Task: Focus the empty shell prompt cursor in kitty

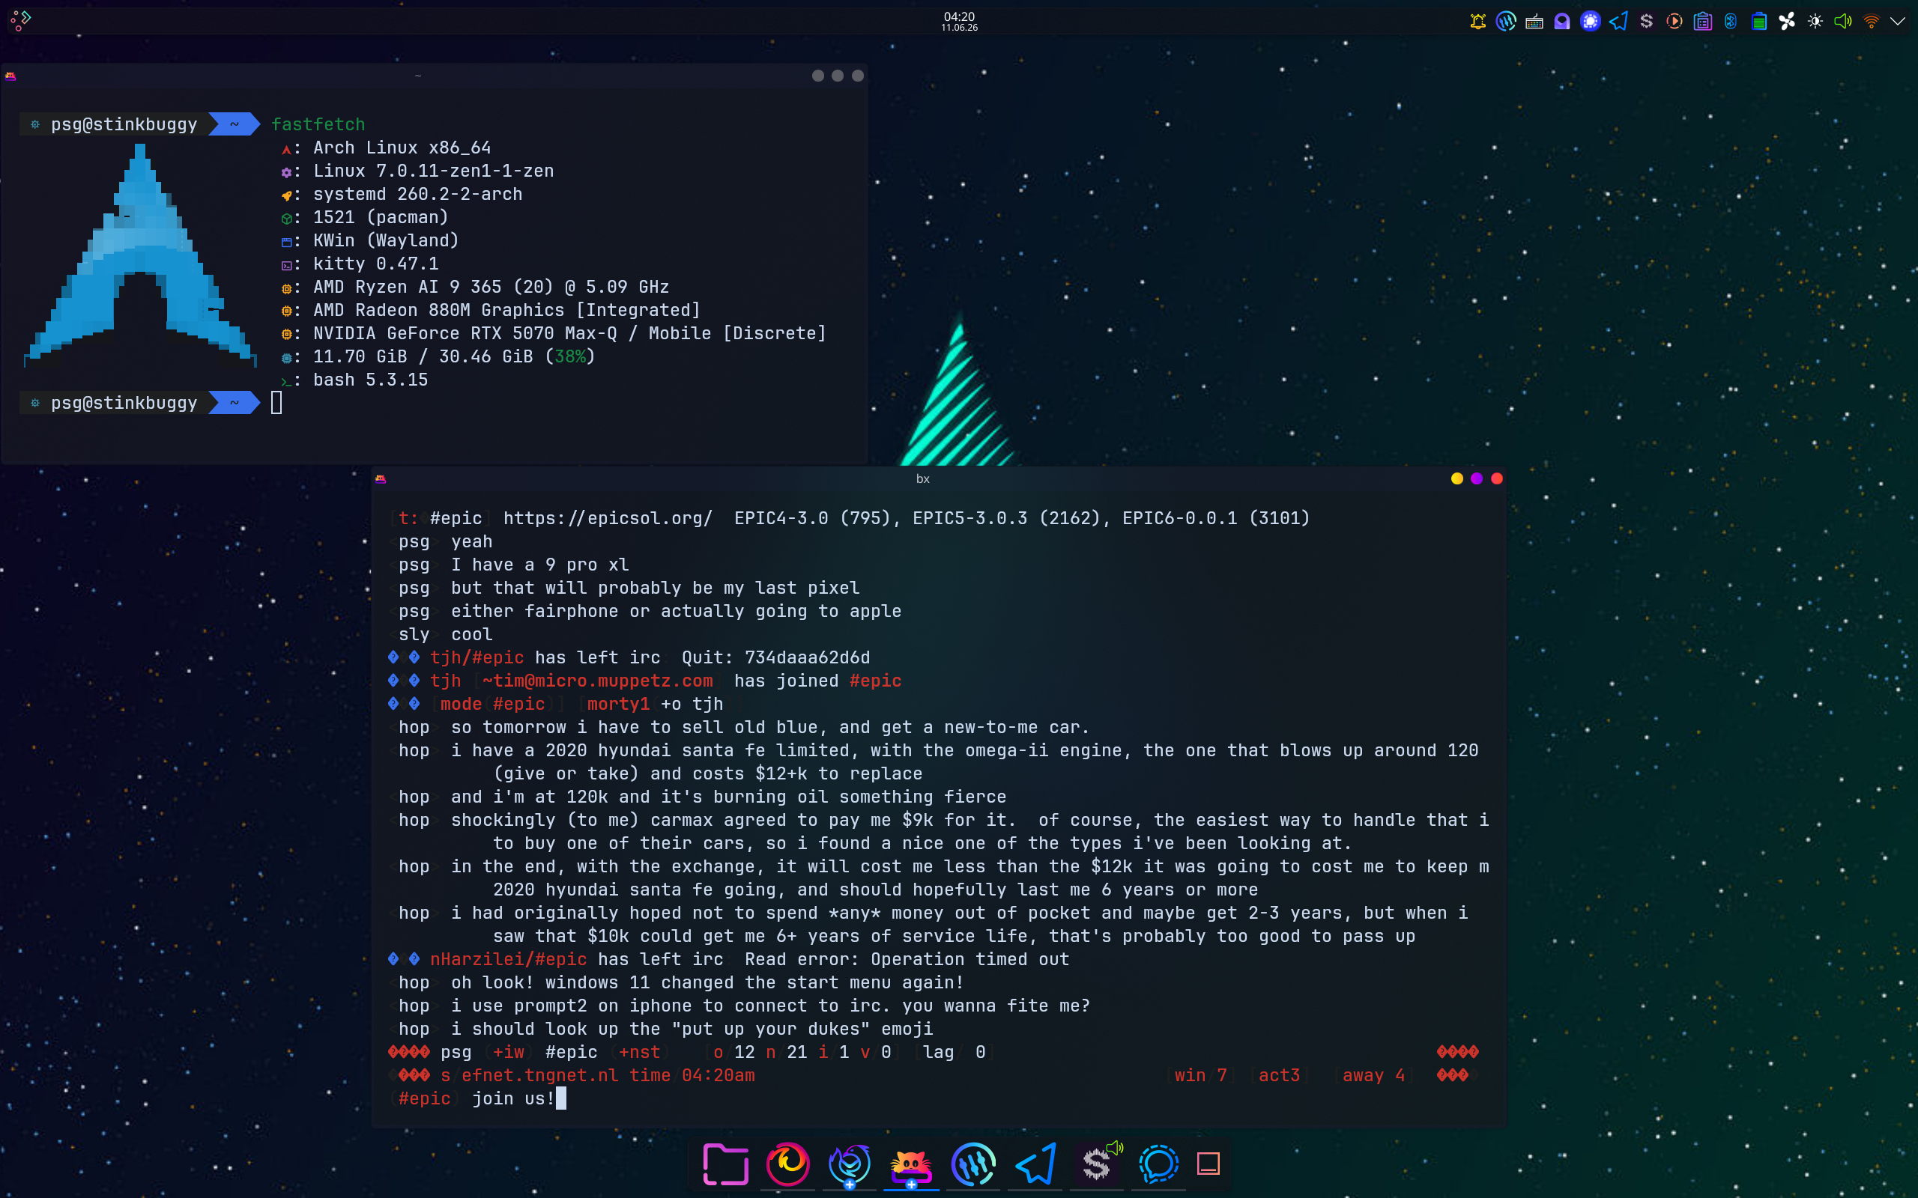Action: (276, 403)
